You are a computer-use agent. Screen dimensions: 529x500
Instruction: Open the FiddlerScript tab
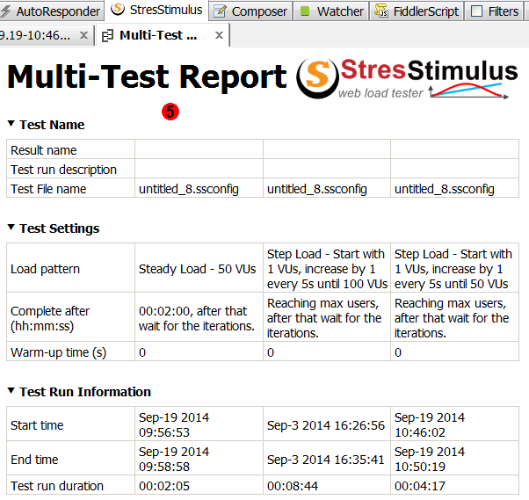417,11
